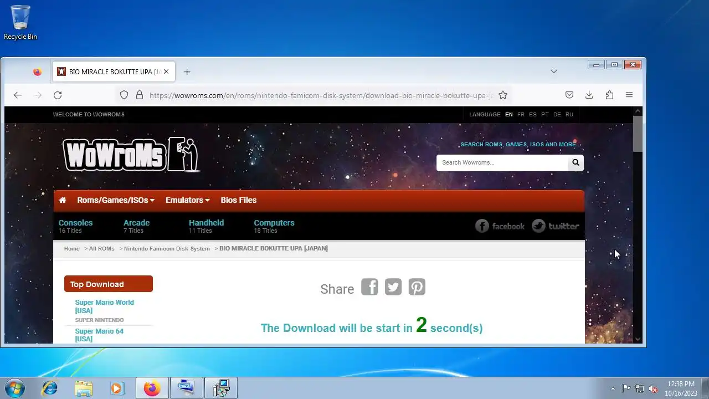
Task: Click the twitter link in the header
Action: tap(556, 226)
